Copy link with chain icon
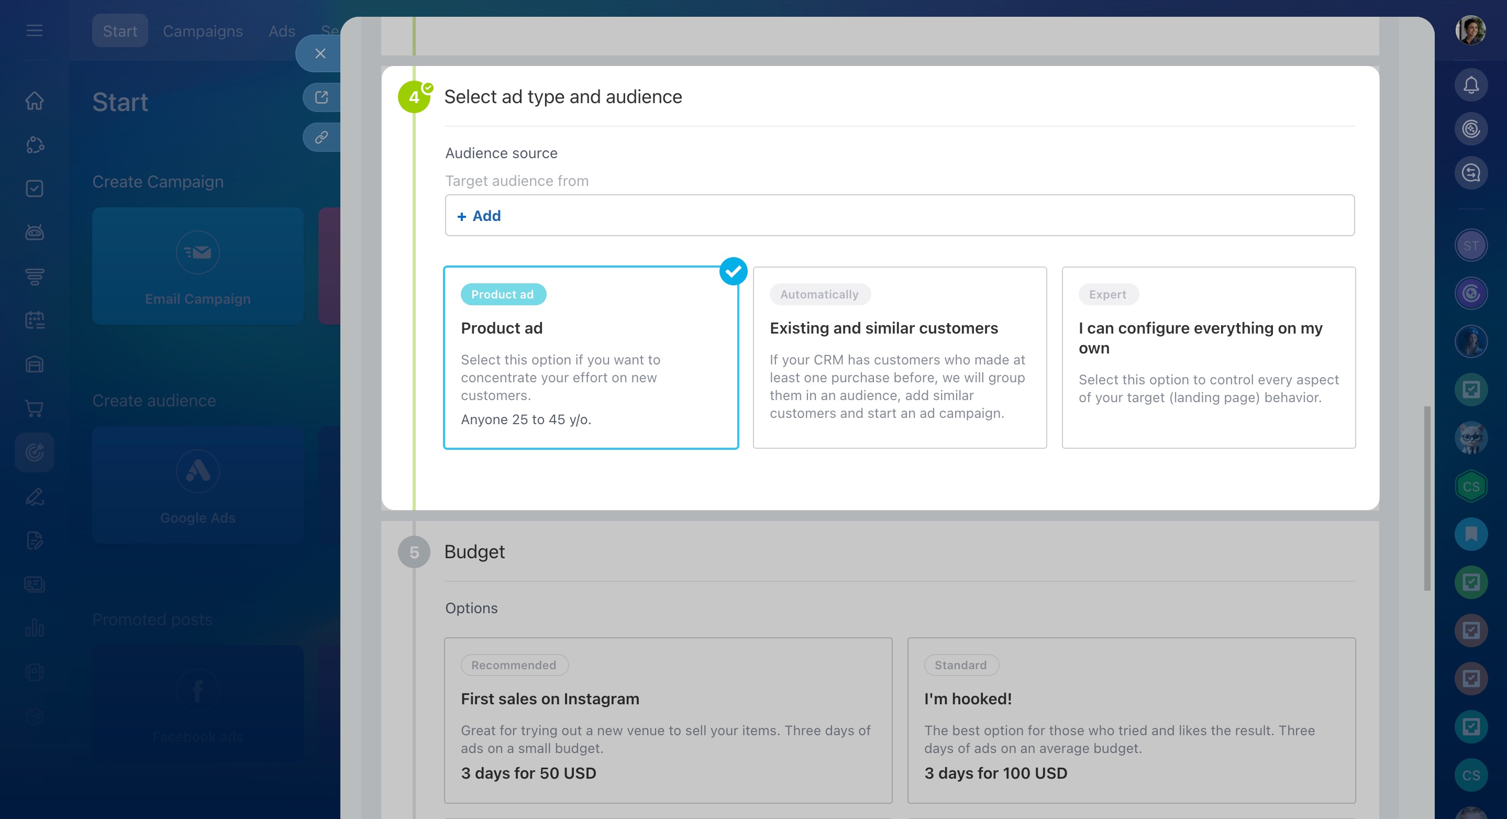The height and width of the screenshot is (819, 1507). coord(321,138)
